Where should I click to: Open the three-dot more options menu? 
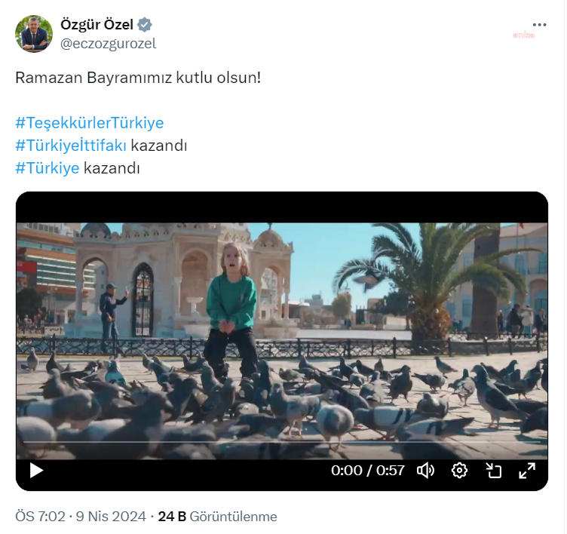[x=539, y=24]
